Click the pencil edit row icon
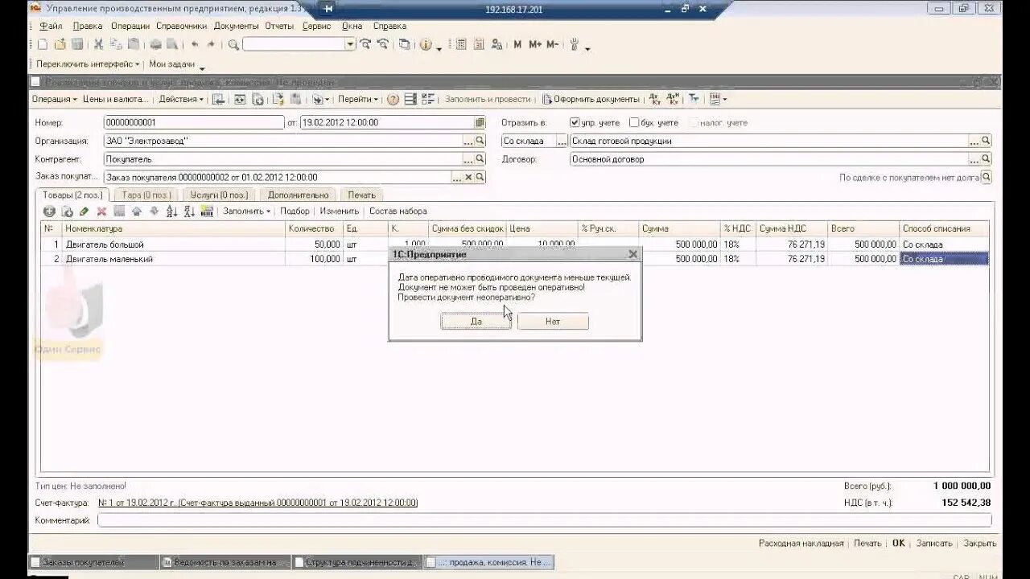Image resolution: width=1030 pixels, height=579 pixels. 84,211
